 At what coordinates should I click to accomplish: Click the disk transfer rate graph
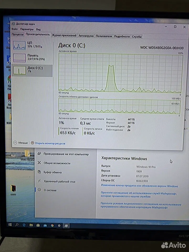pyautogui.click(x=119, y=106)
